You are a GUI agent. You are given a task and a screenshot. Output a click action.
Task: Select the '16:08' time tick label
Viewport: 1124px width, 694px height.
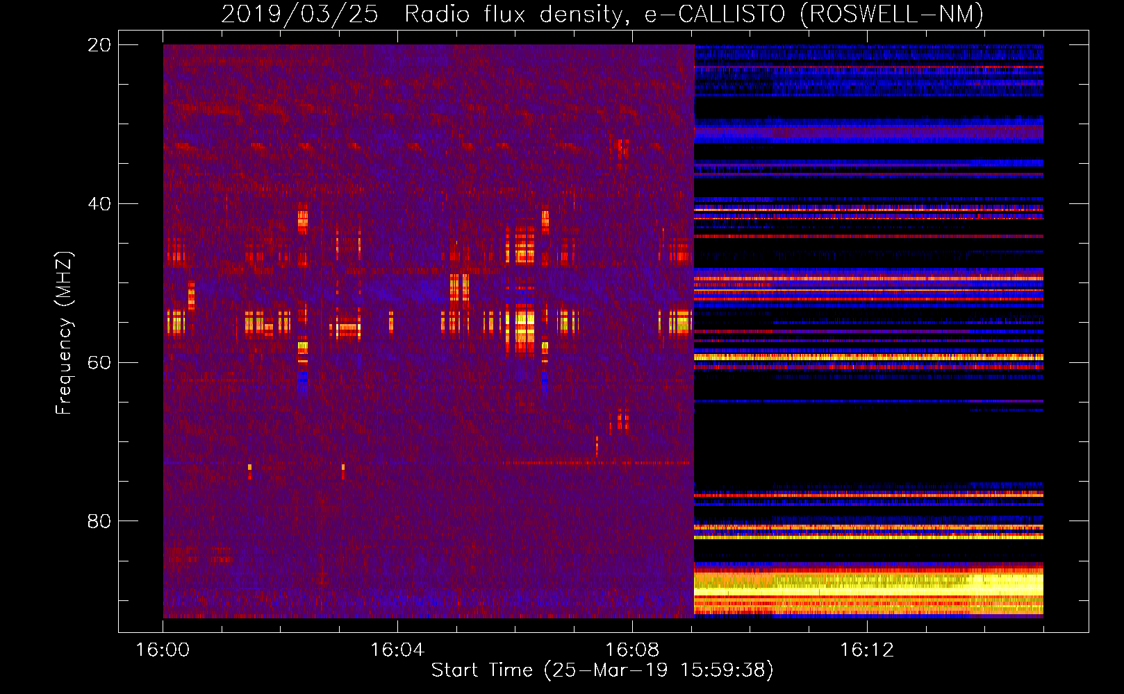coord(632,650)
